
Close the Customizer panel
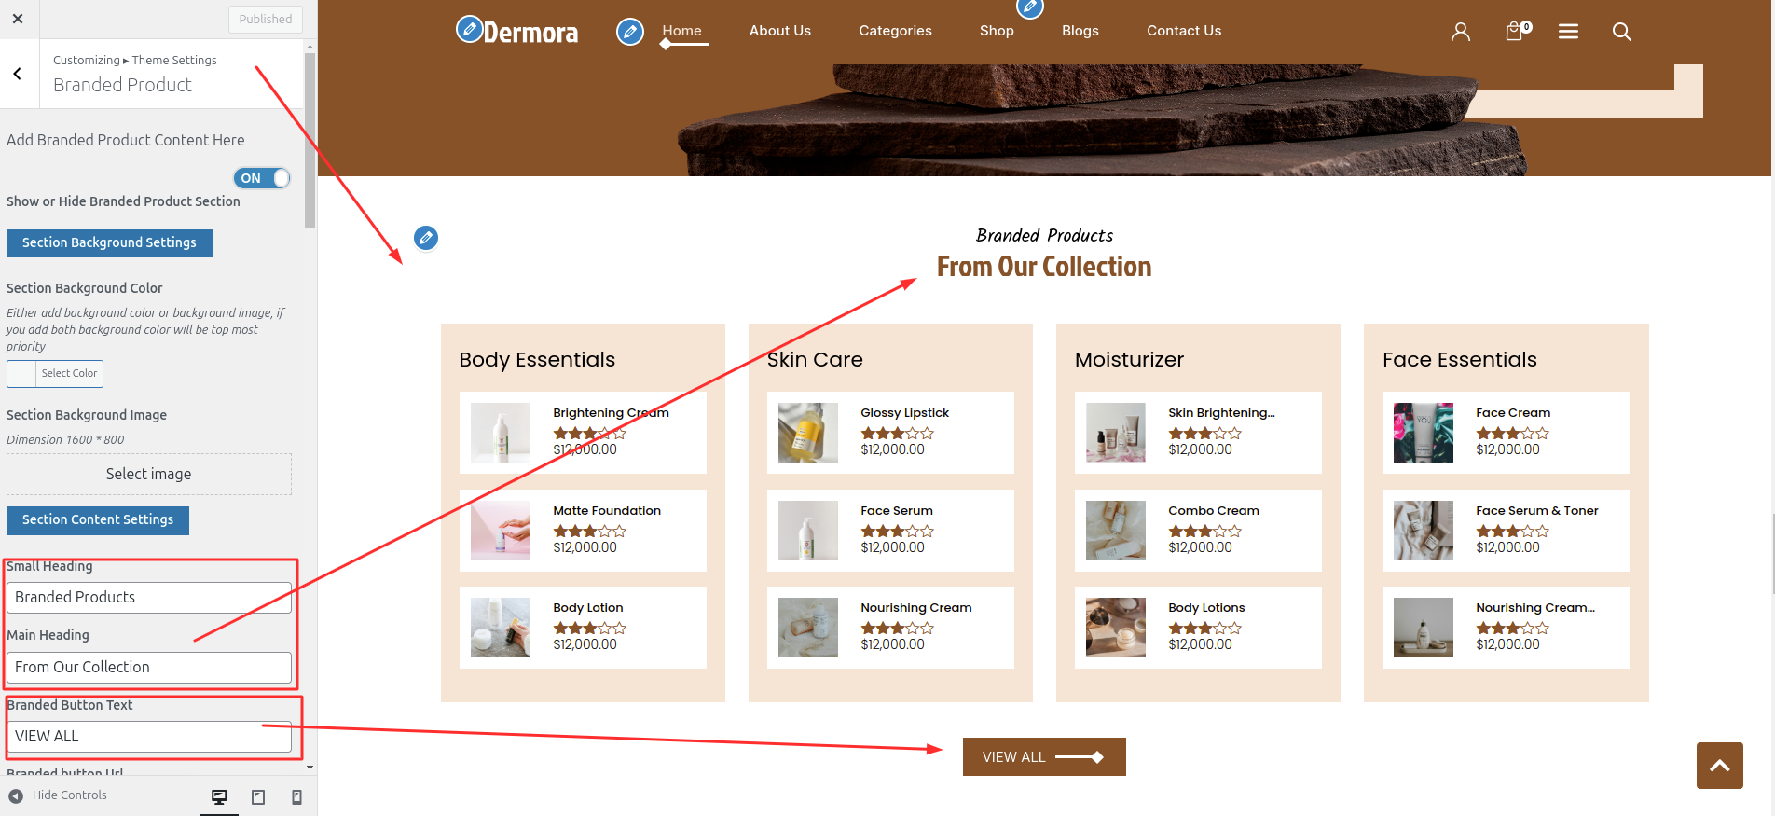point(18,19)
